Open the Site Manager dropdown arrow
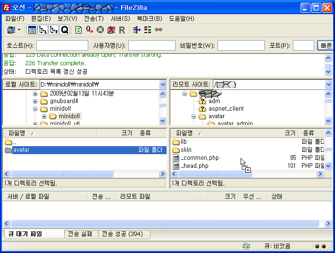This screenshot has width=335, height=253. [x=19, y=29]
